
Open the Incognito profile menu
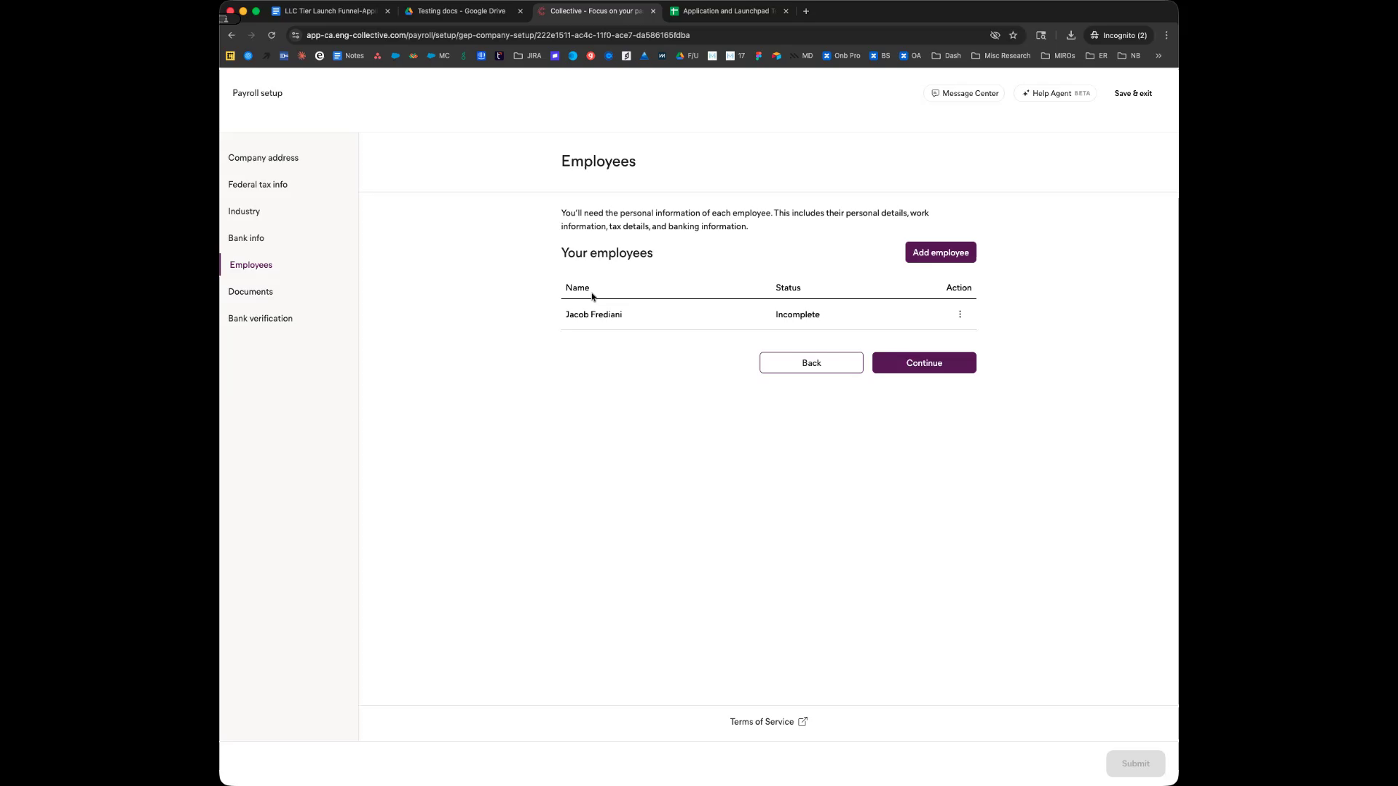(x=1118, y=35)
